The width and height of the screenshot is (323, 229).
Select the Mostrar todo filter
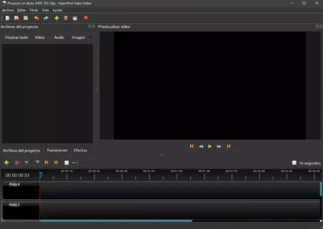(16, 37)
